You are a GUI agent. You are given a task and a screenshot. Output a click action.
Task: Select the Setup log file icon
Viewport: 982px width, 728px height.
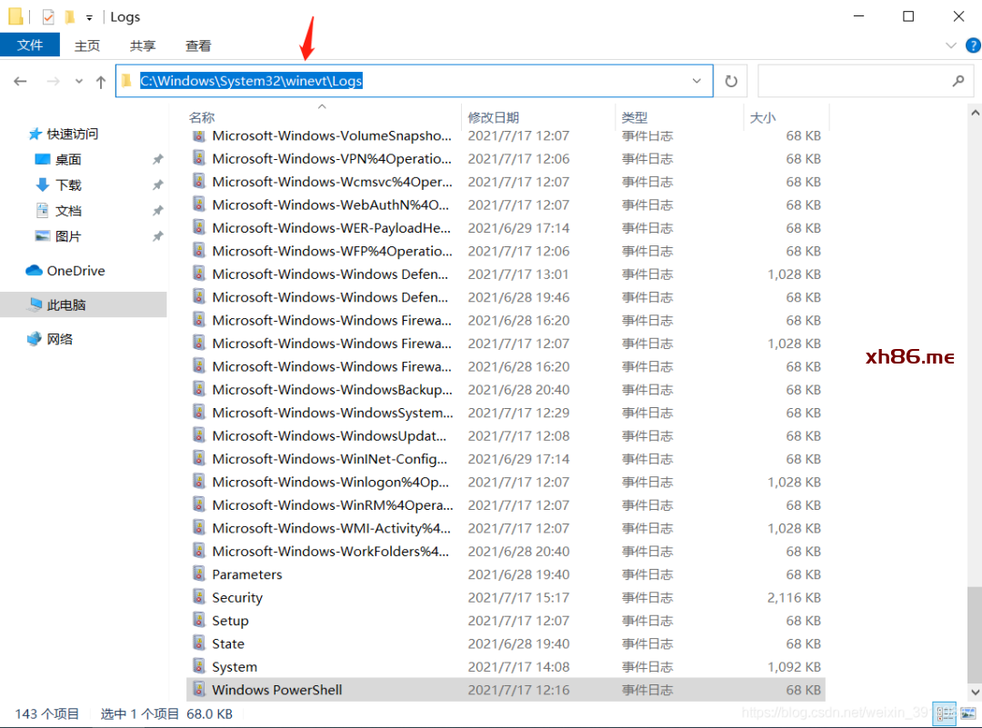pyautogui.click(x=198, y=621)
